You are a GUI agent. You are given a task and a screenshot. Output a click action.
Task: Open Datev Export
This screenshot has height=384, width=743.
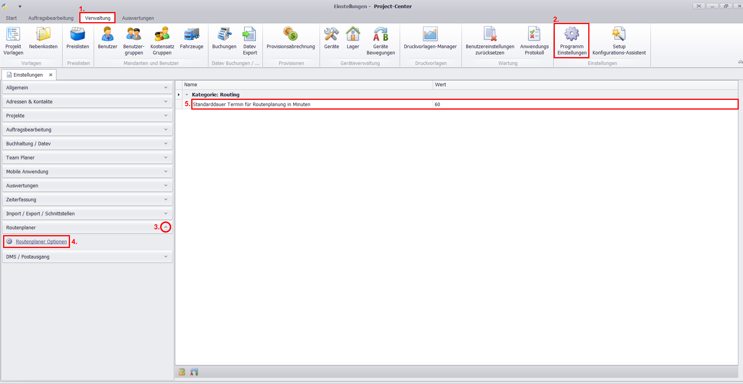250,35
